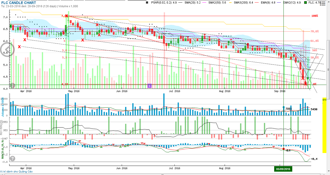Click the blue volume marker dot at the crosshair
330x175 pixels.
pyautogui.click(x=283, y=107)
